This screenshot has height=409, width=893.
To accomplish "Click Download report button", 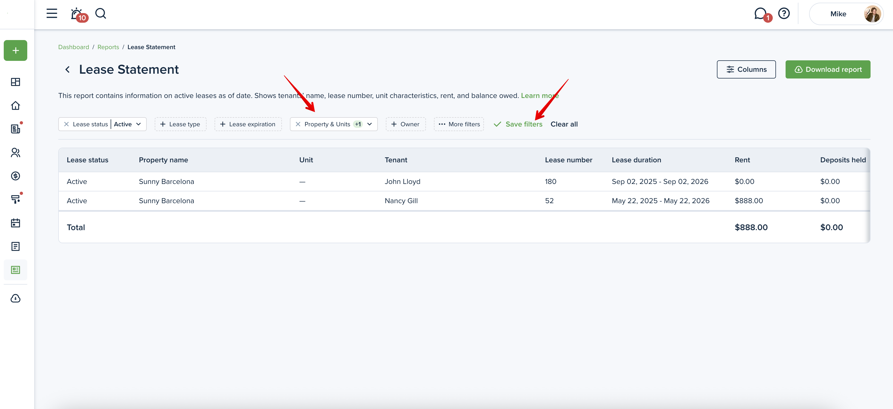I will coord(828,69).
